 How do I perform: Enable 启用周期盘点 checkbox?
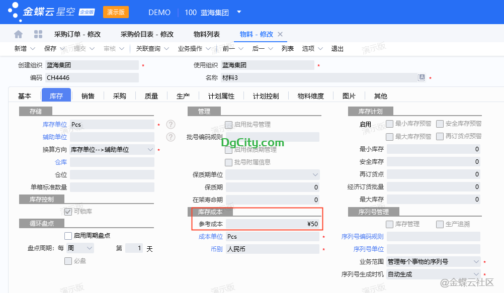pyautogui.click(x=68, y=236)
